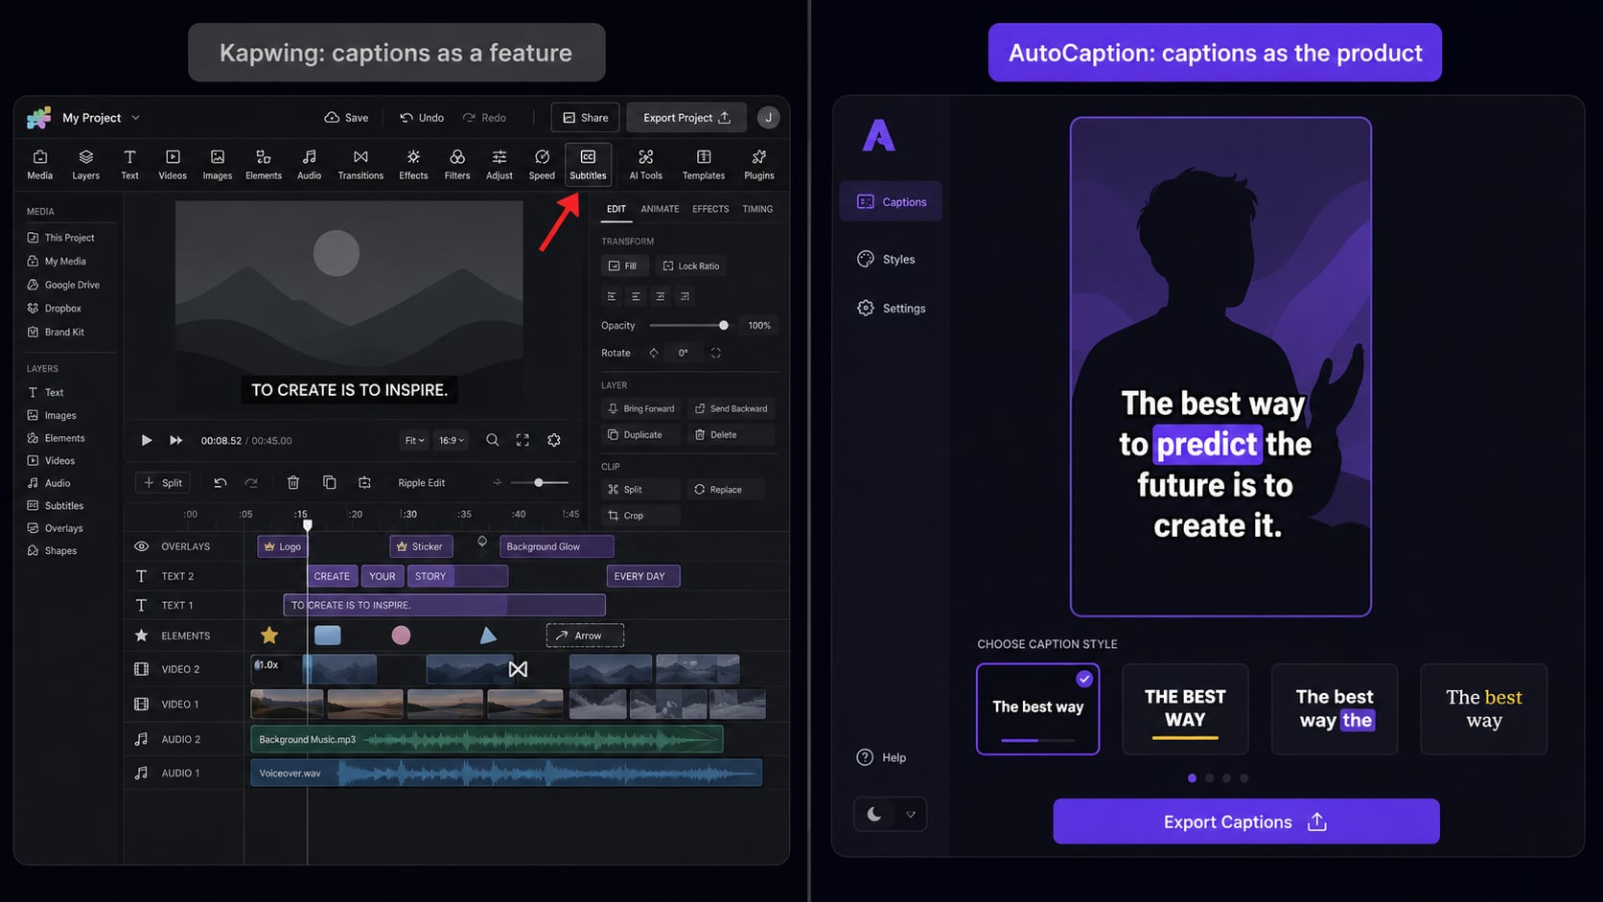Open the Effects tool in top toolbar

pyautogui.click(x=413, y=164)
